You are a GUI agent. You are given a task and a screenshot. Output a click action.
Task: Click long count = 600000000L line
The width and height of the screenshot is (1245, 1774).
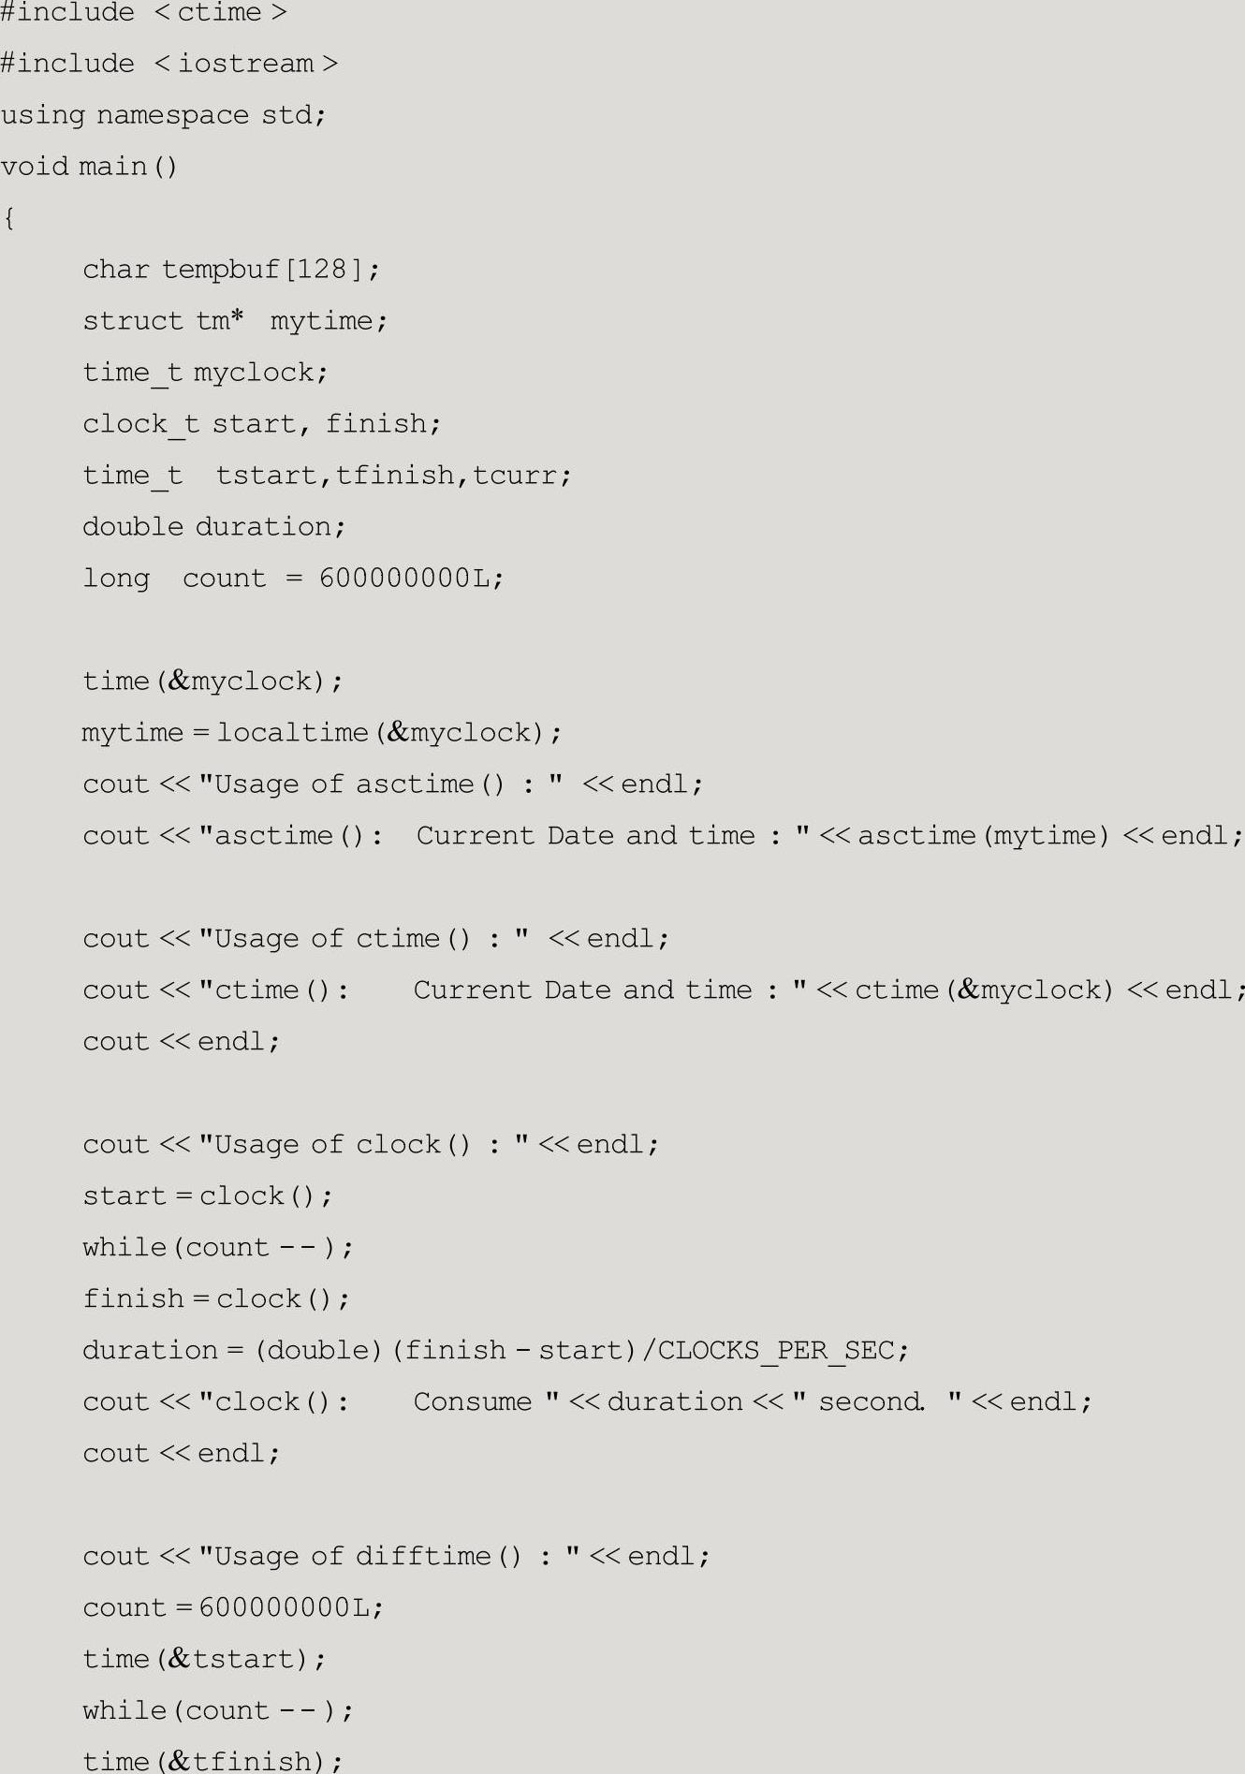click(x=293, y=579)
